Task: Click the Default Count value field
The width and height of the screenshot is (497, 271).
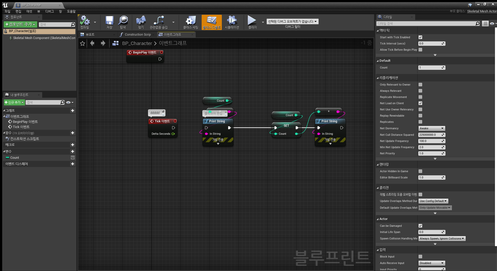Action: (432, 67)
